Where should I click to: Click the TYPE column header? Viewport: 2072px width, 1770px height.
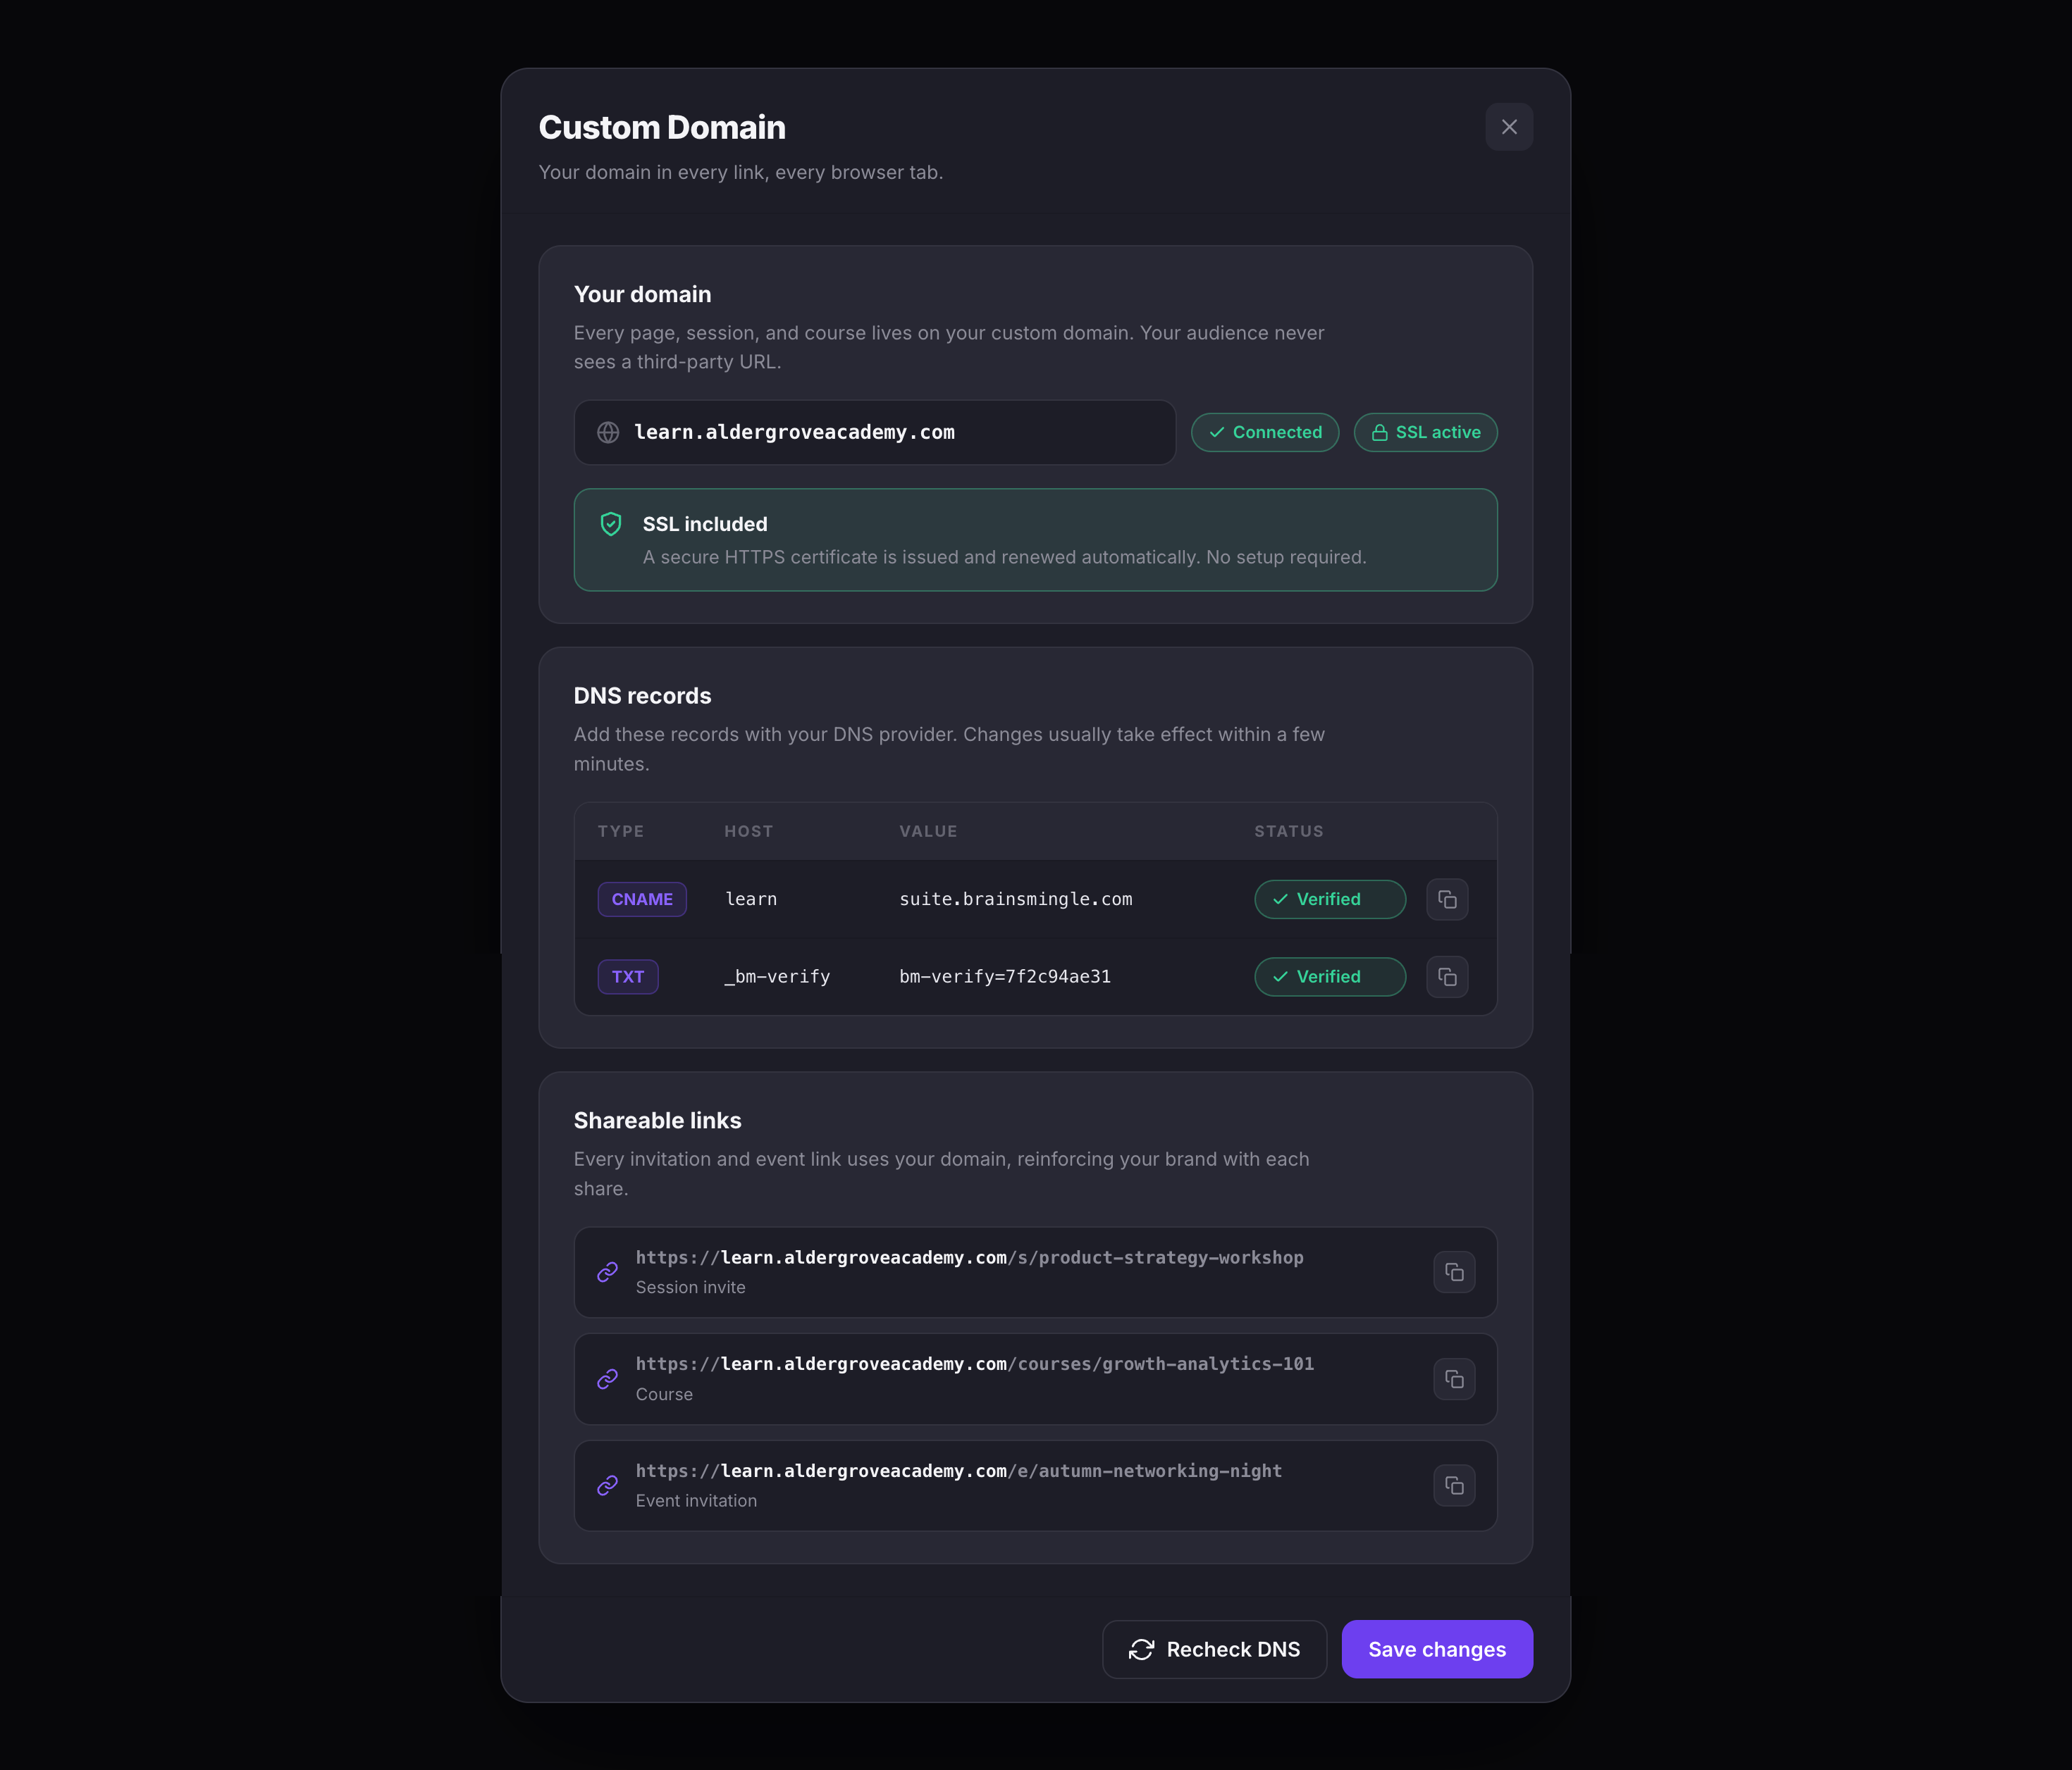tap(620, 832)
